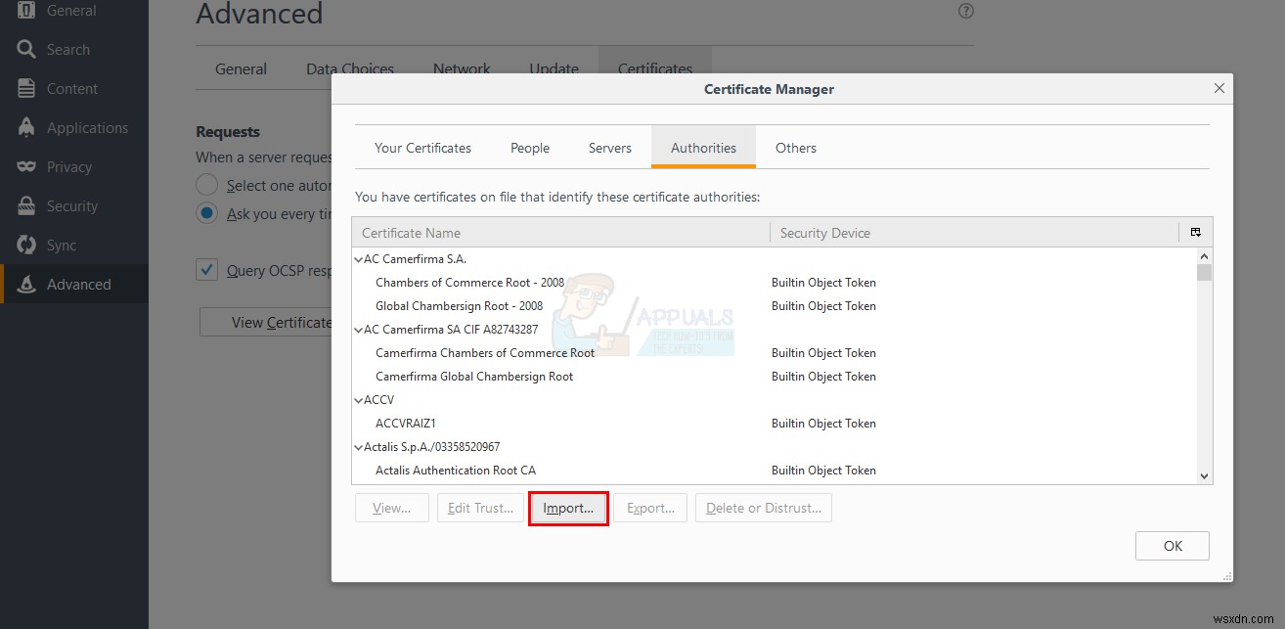Screen dimensions: 1285x629
Task: Click the help question mark icon
Action: pyautogui.click(x=965, y=11)
